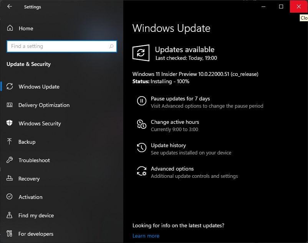Click the Troubleshoot wrench icon
308x243 pixels.
[10, 160]
